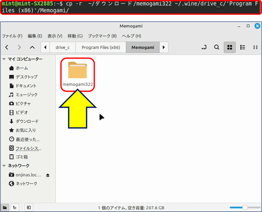Eject the onjinas.loc... network share
Screen dimensions: 262x212
click(48, 175)
